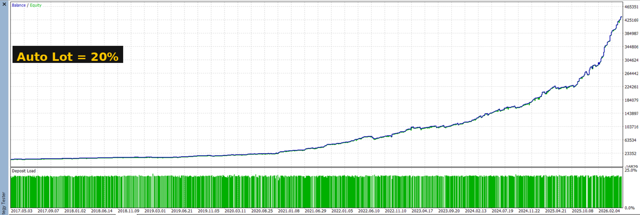
Task: Click the 2020.08.25 date label
Action: [263, 211]
